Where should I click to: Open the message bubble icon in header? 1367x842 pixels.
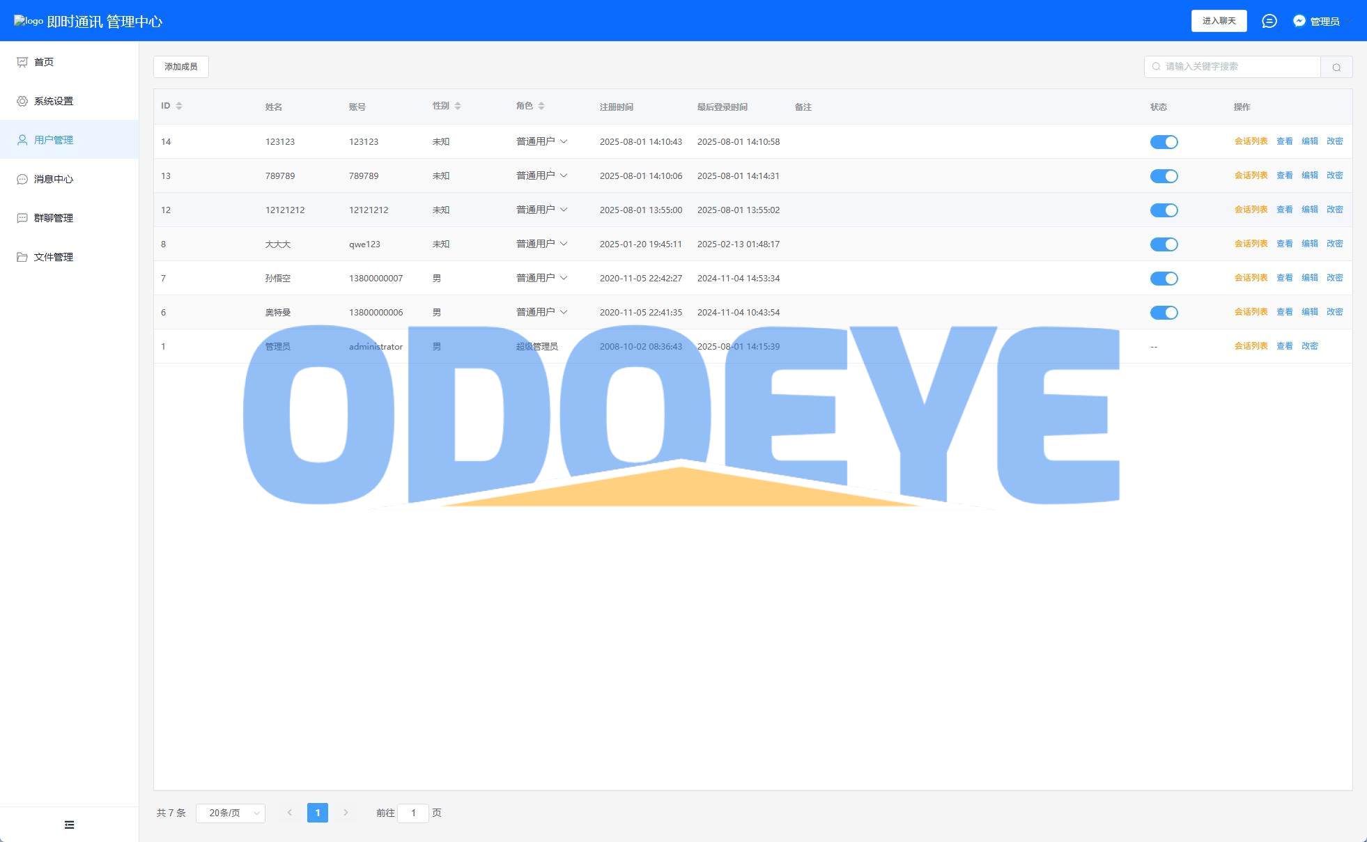tap(1269, 21)
